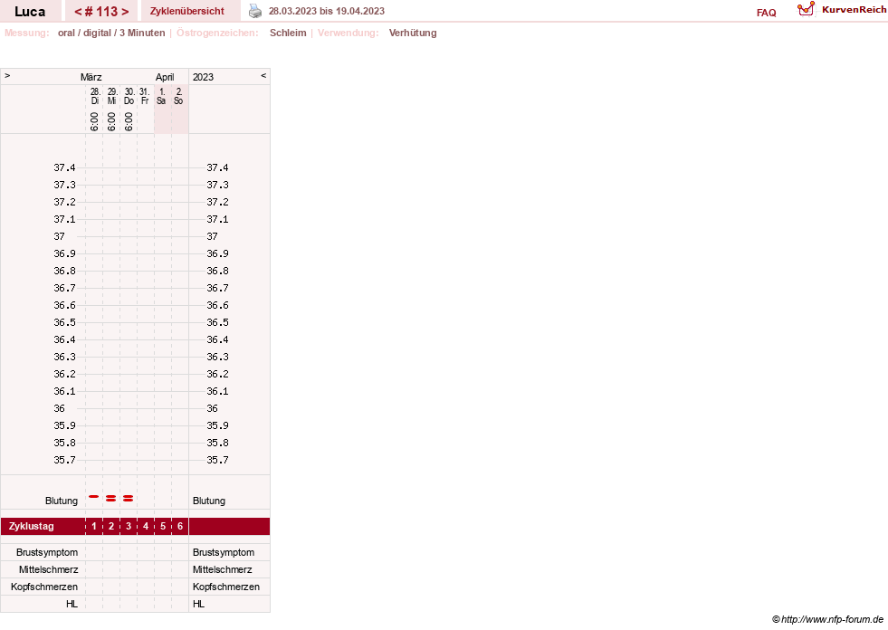
Task: Click cycle day 2 in Zyklustag row
Action: click(x=111, y=526)
